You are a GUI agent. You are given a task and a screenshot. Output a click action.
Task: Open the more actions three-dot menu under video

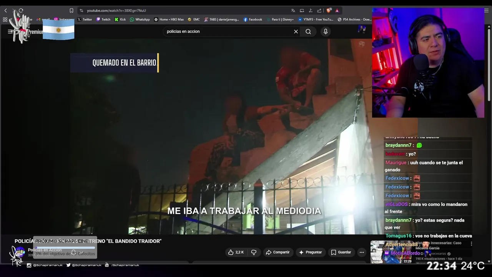[x=362, y=252]
